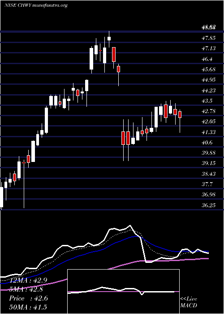Select the 47.85 price axis label
This screenshot has height=314, width=224.
[x=209, y=38]
